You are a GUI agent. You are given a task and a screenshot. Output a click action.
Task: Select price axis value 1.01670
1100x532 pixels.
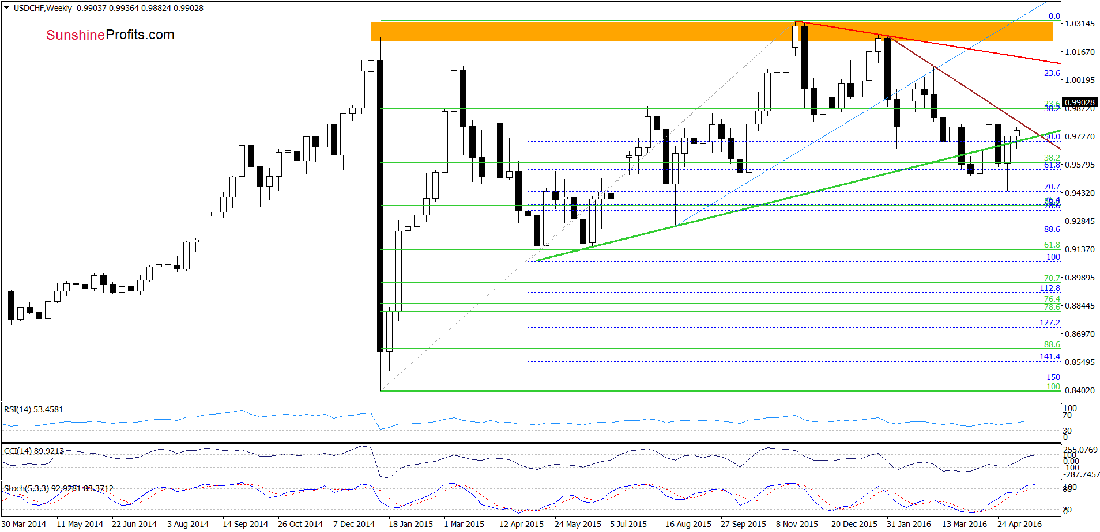1079,52
